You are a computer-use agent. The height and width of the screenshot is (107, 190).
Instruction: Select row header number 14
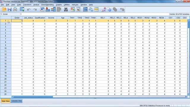6,61
